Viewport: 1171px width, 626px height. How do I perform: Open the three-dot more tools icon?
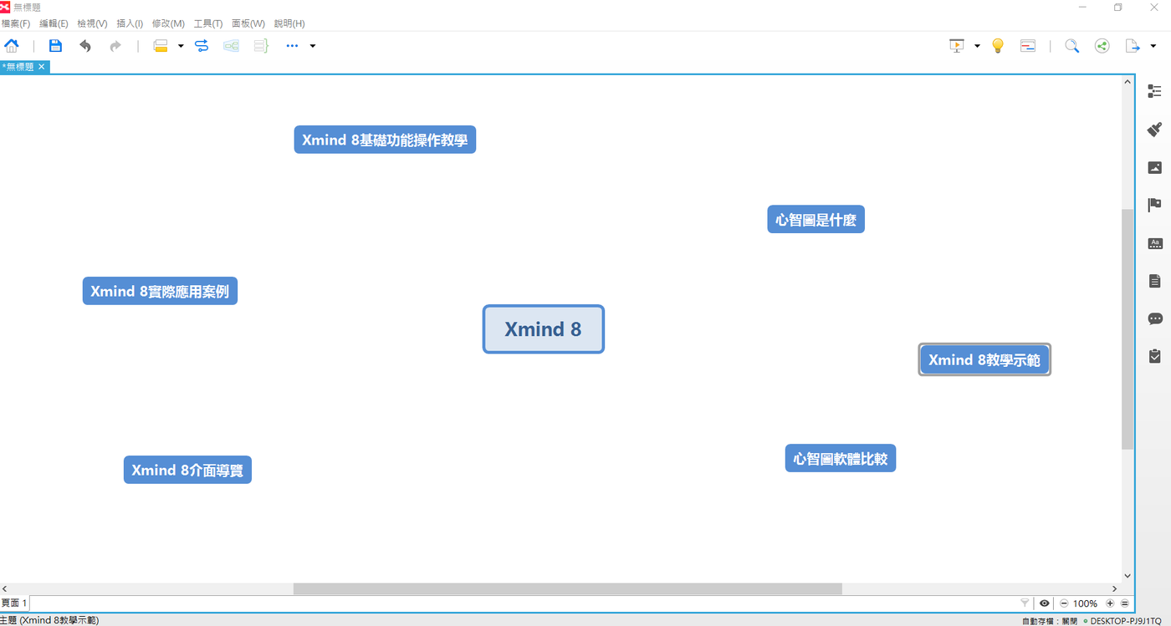tap(292, 46)
